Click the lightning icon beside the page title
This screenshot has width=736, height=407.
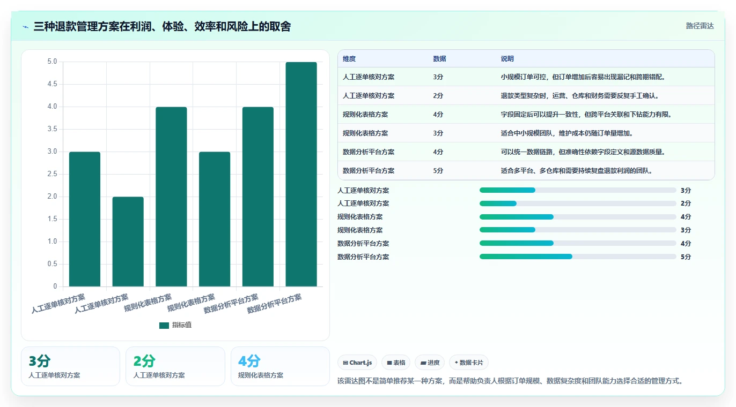(x=26, y=27)
